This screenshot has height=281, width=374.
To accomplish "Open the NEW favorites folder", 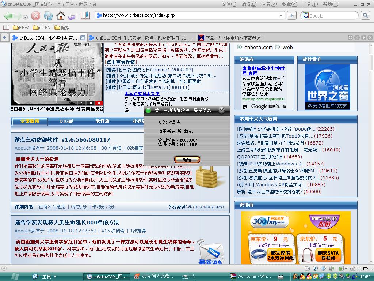I will pyautogui.click(x=21, y=28).
